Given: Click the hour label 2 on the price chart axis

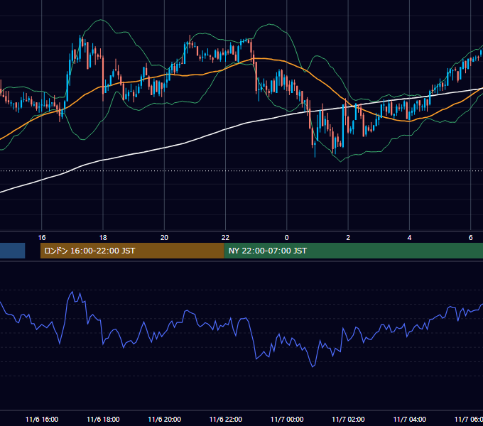Looking at the screenshot, I should [348, 238].
